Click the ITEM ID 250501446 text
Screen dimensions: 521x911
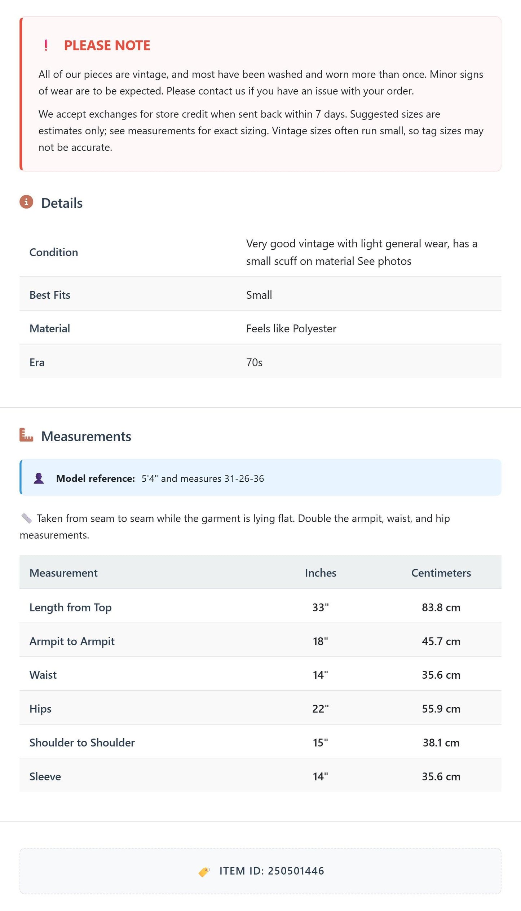coord(272,871)
